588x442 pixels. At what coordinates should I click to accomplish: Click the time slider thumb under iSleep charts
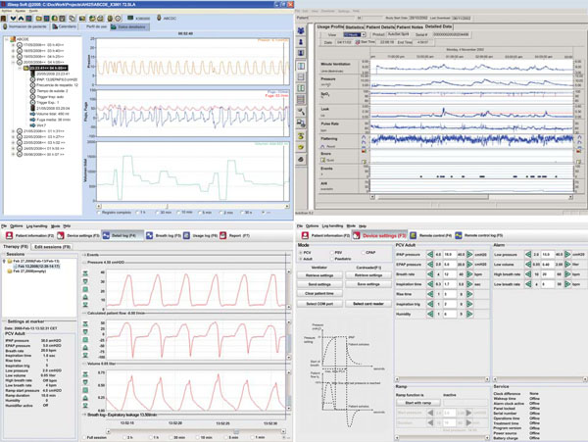point(168,206)
